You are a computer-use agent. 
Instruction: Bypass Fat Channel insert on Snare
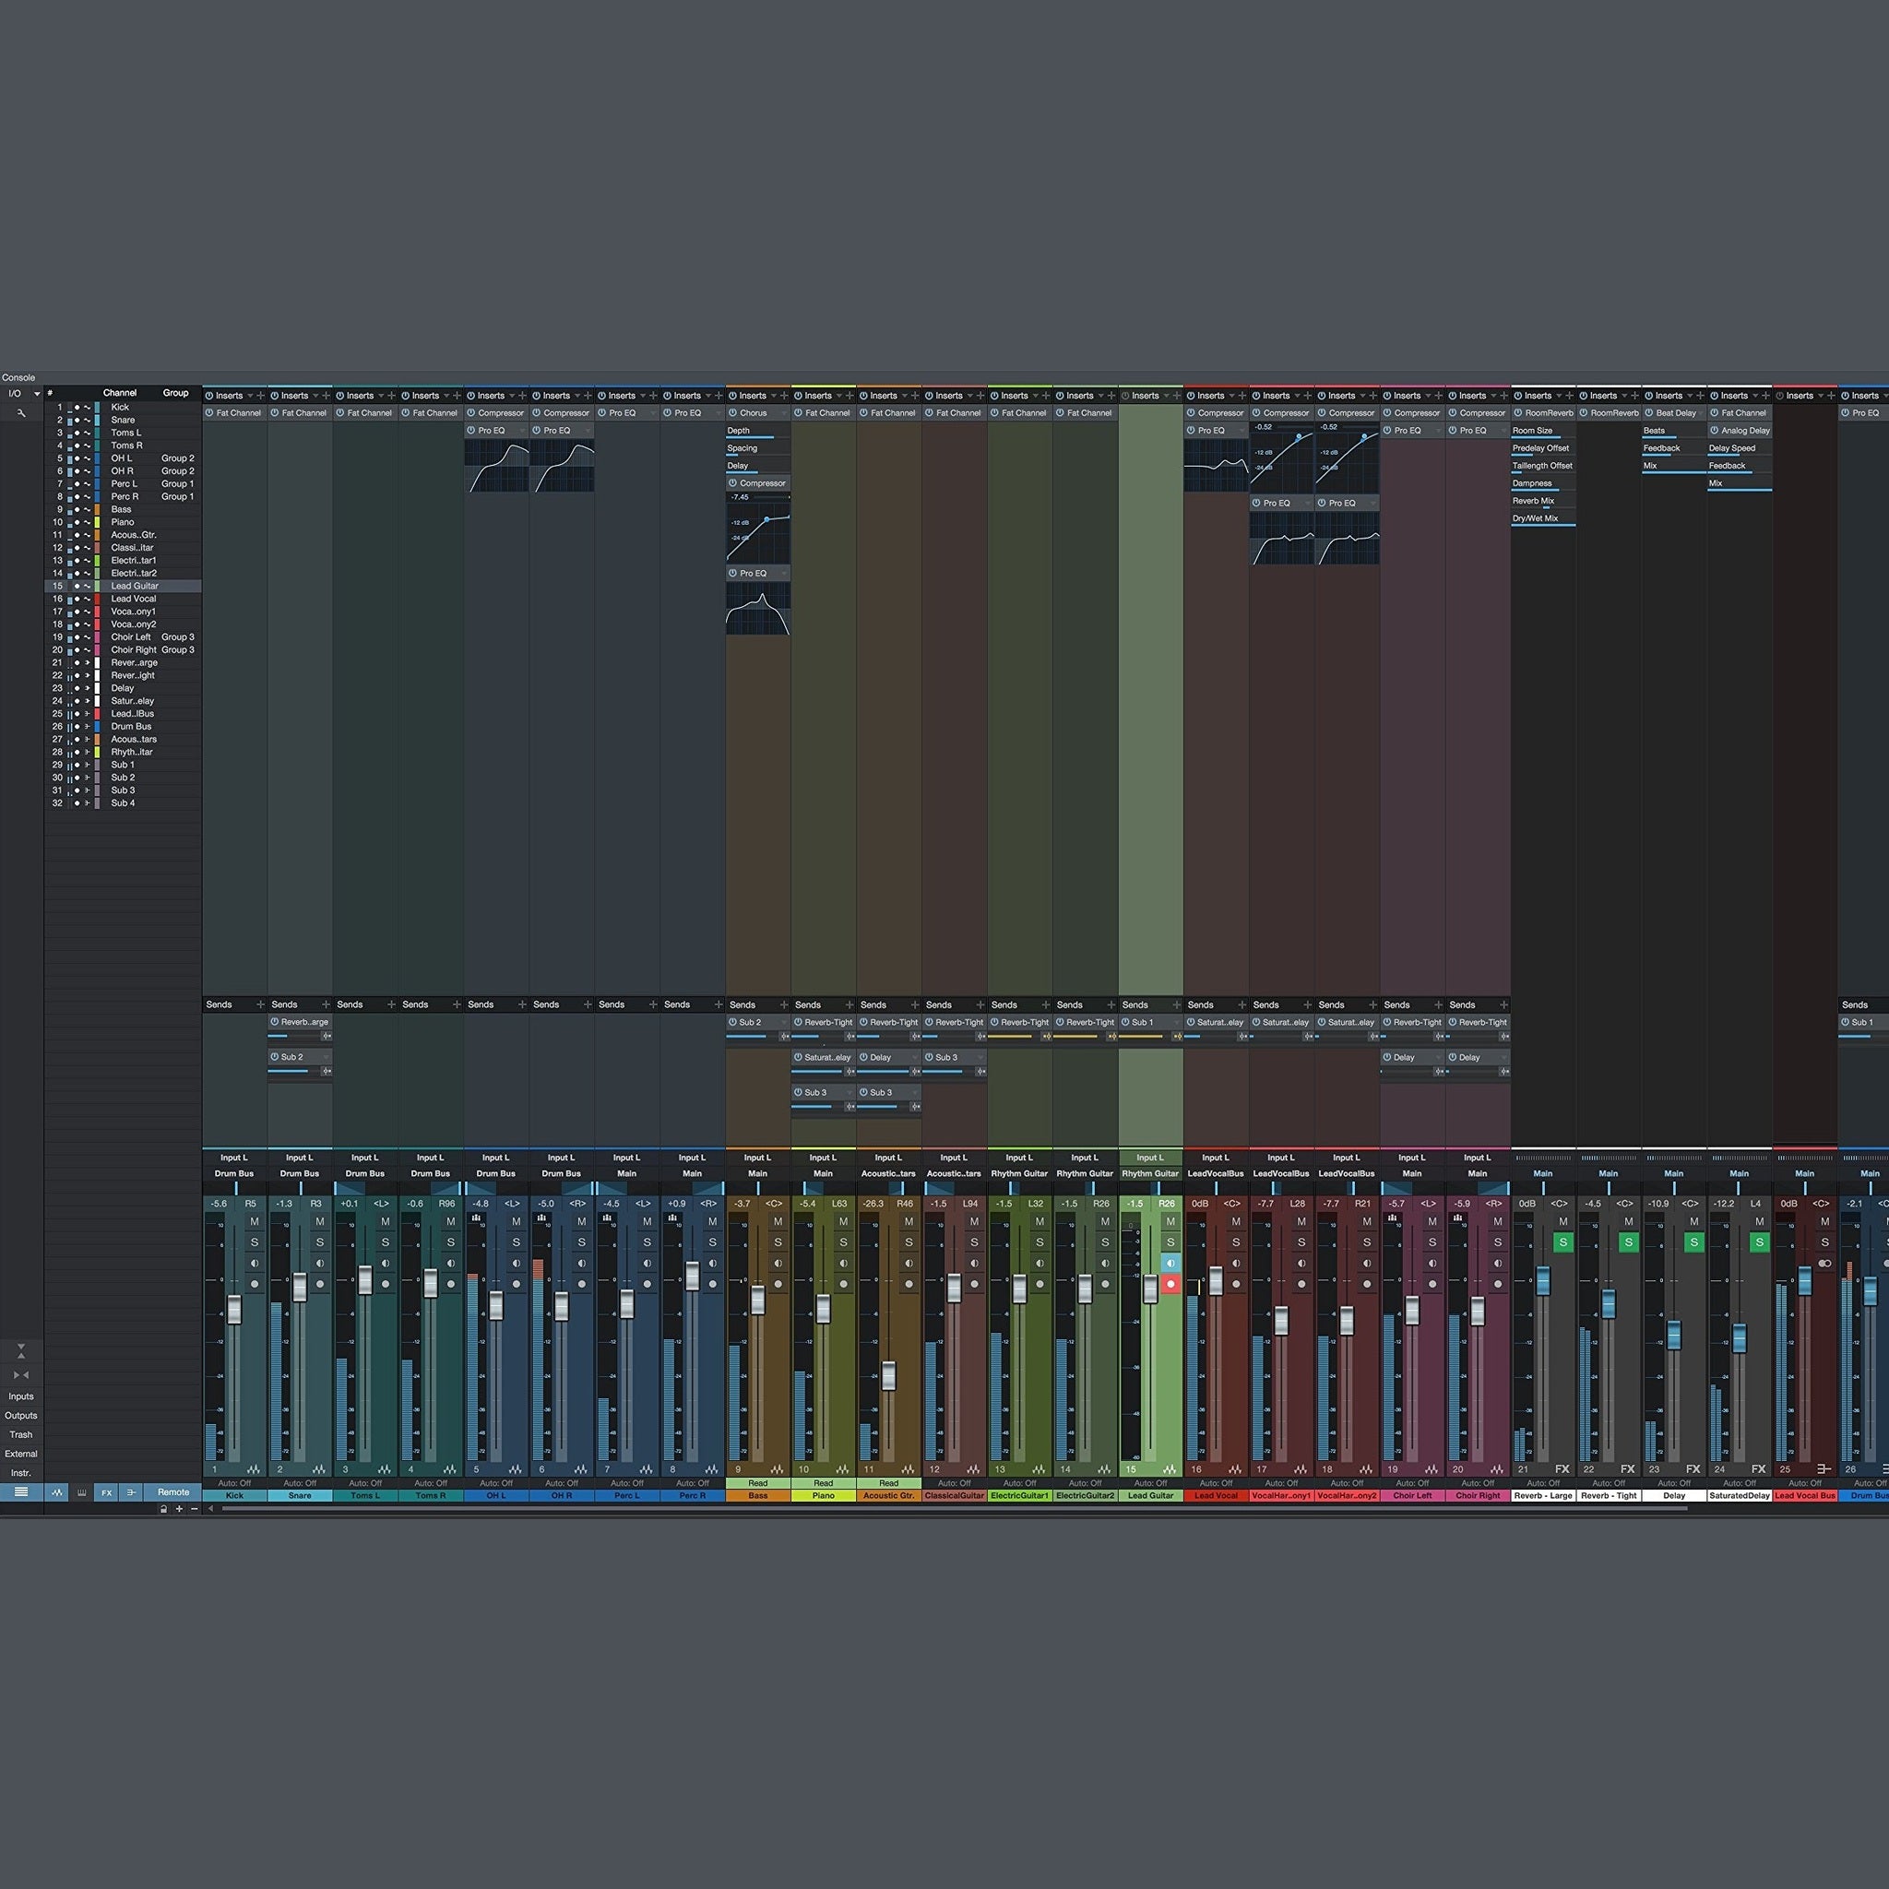275,412
